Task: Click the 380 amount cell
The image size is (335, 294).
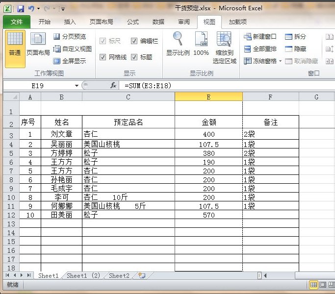Action: 209,153
